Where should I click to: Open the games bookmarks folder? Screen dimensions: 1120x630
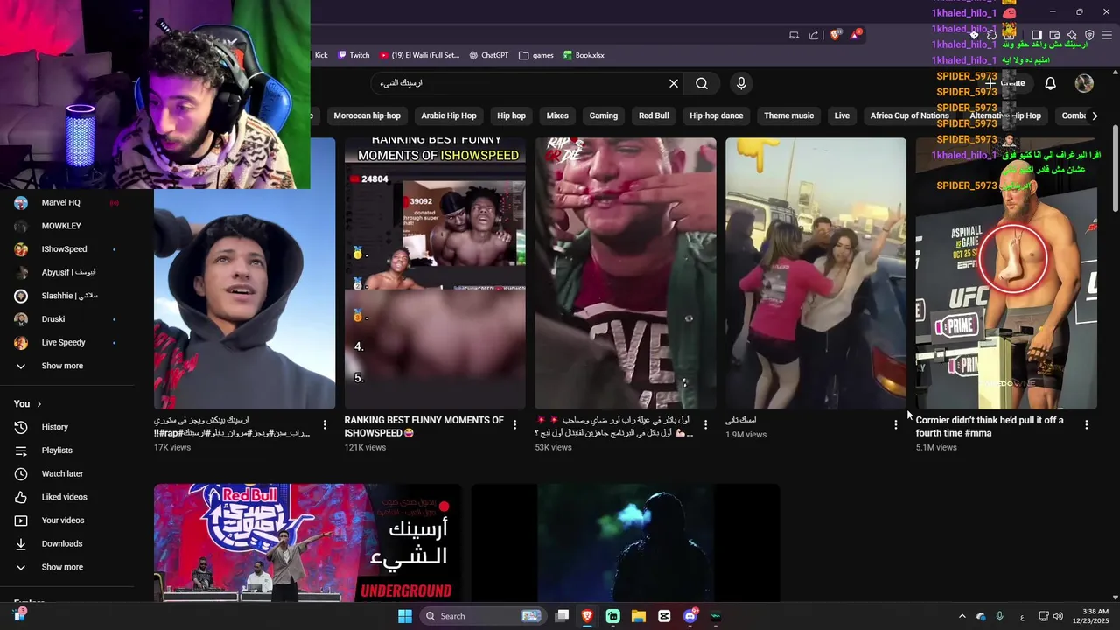pyautogui.click(x=536, y=55)
